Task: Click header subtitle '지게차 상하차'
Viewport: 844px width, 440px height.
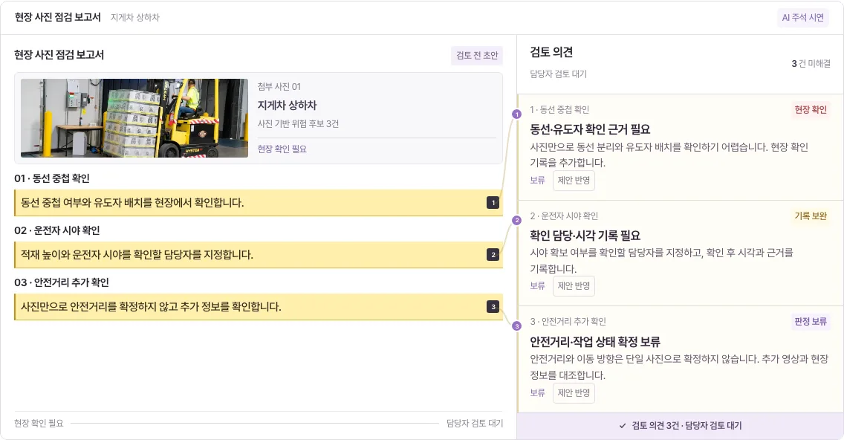Action: coord(135,18)
